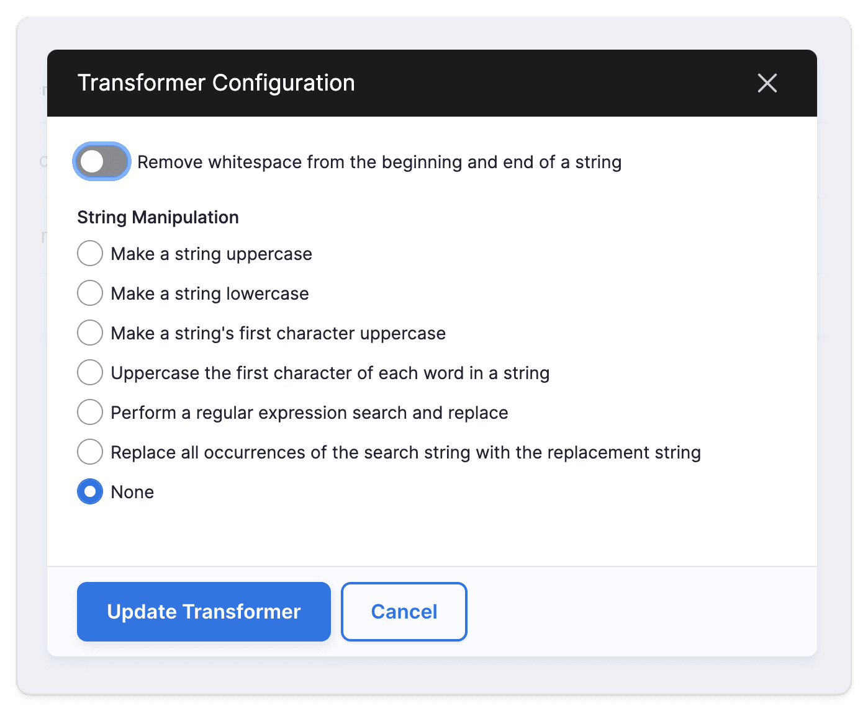Click the 'Make a string lowercase' label text
This screenshot has height=711, width=868.
point(210,294)
